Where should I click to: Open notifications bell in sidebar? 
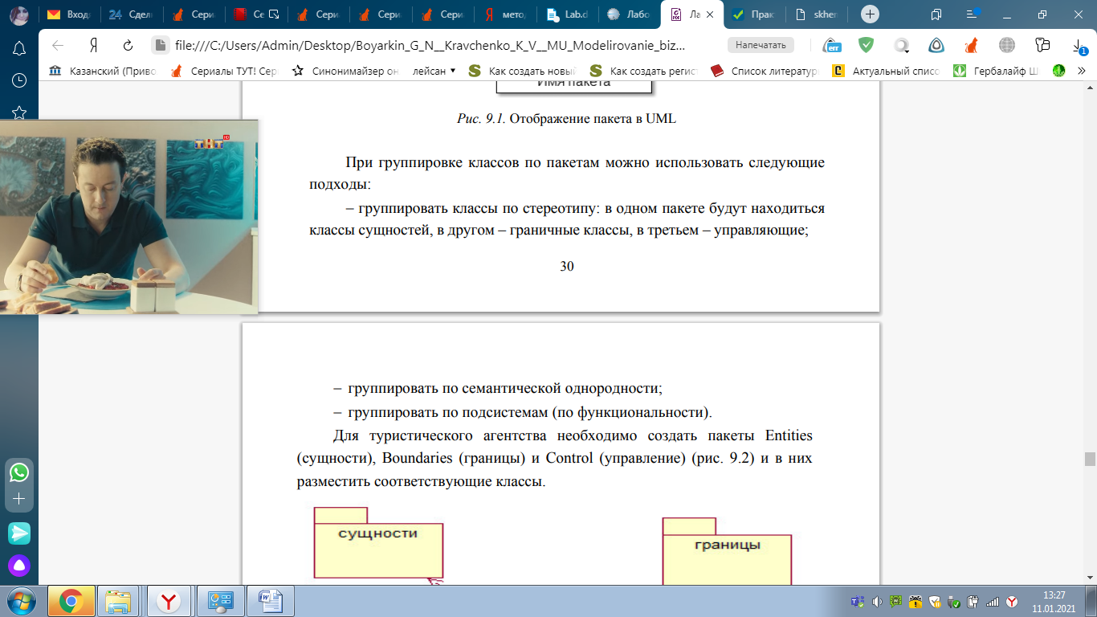(x=19, y=47)
